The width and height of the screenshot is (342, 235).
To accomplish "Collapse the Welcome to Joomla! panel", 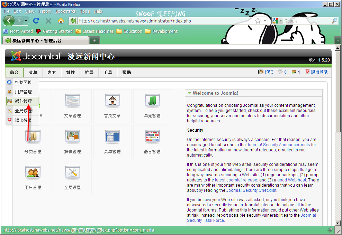I will (x=189, y=93).
